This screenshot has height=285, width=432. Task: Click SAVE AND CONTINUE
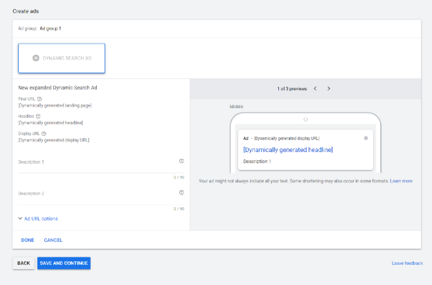pos(64,264)
